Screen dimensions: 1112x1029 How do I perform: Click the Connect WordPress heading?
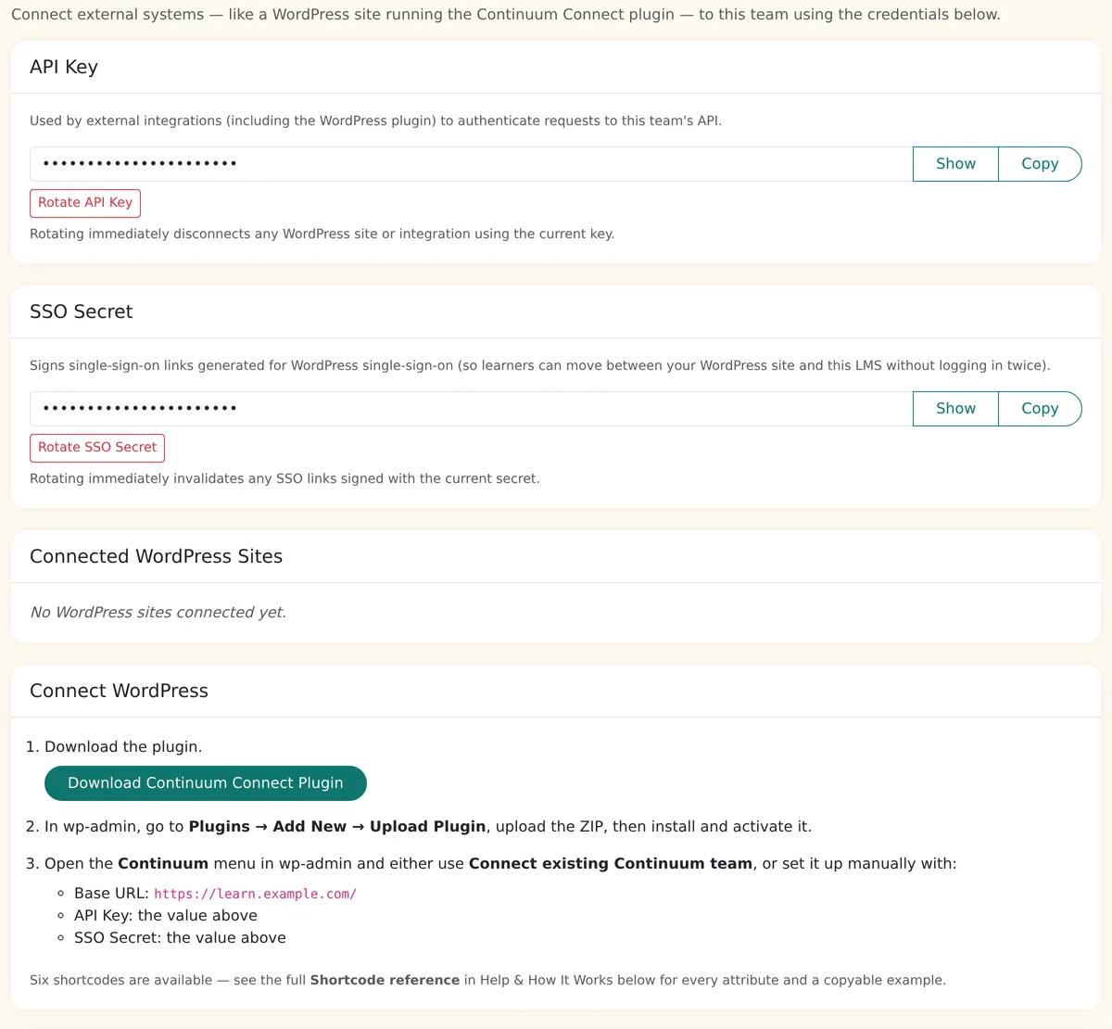pos(119,691)
